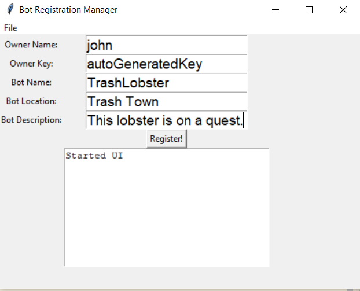Screen dimensions: 360x291
Task: Click the Bot Description: label
Action: 31,120
